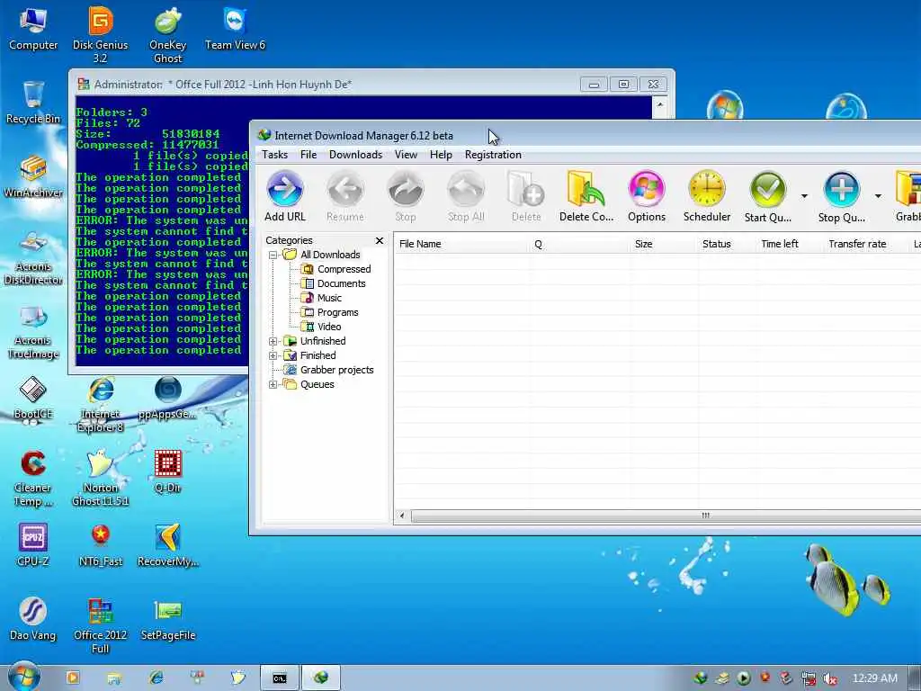This screenshot has height=691, width=921.
Task: Click the download list scrollbar left arrow
Action: (x=402, y=516)
